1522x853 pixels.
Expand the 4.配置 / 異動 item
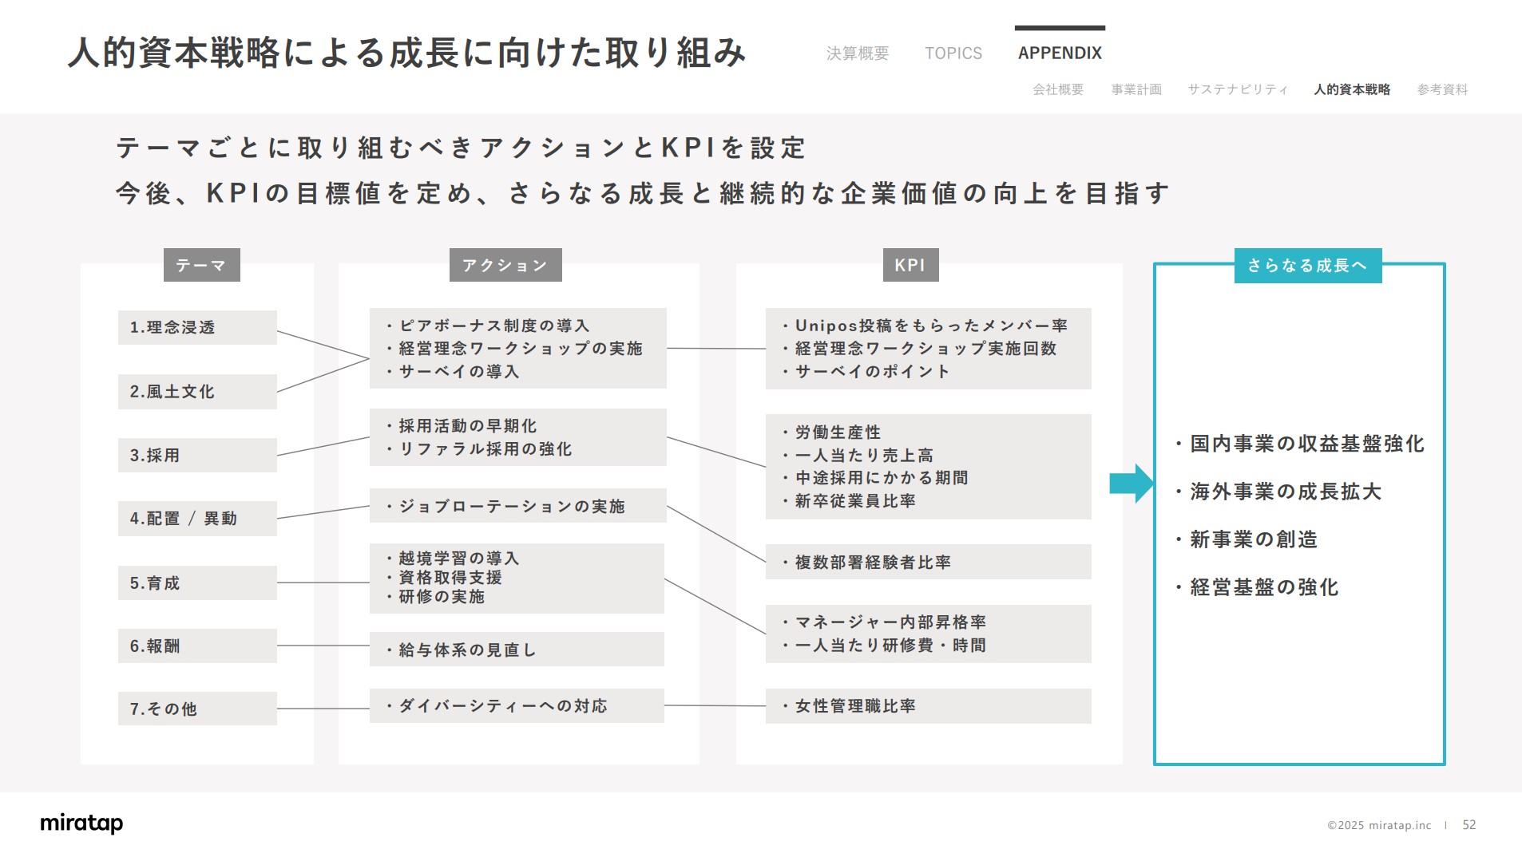[196, 518]
